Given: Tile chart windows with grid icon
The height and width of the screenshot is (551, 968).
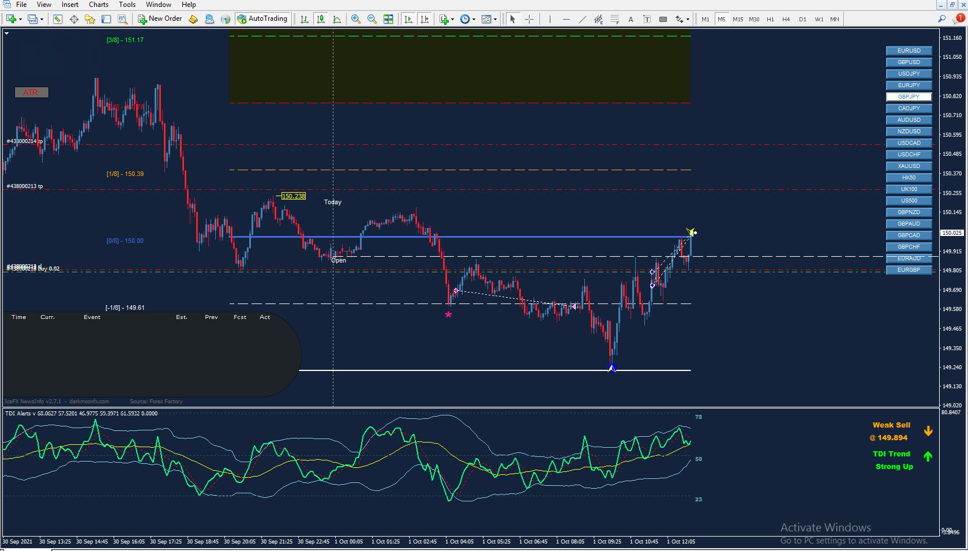Looking at the screenshot, I should [x=388, y=19].
